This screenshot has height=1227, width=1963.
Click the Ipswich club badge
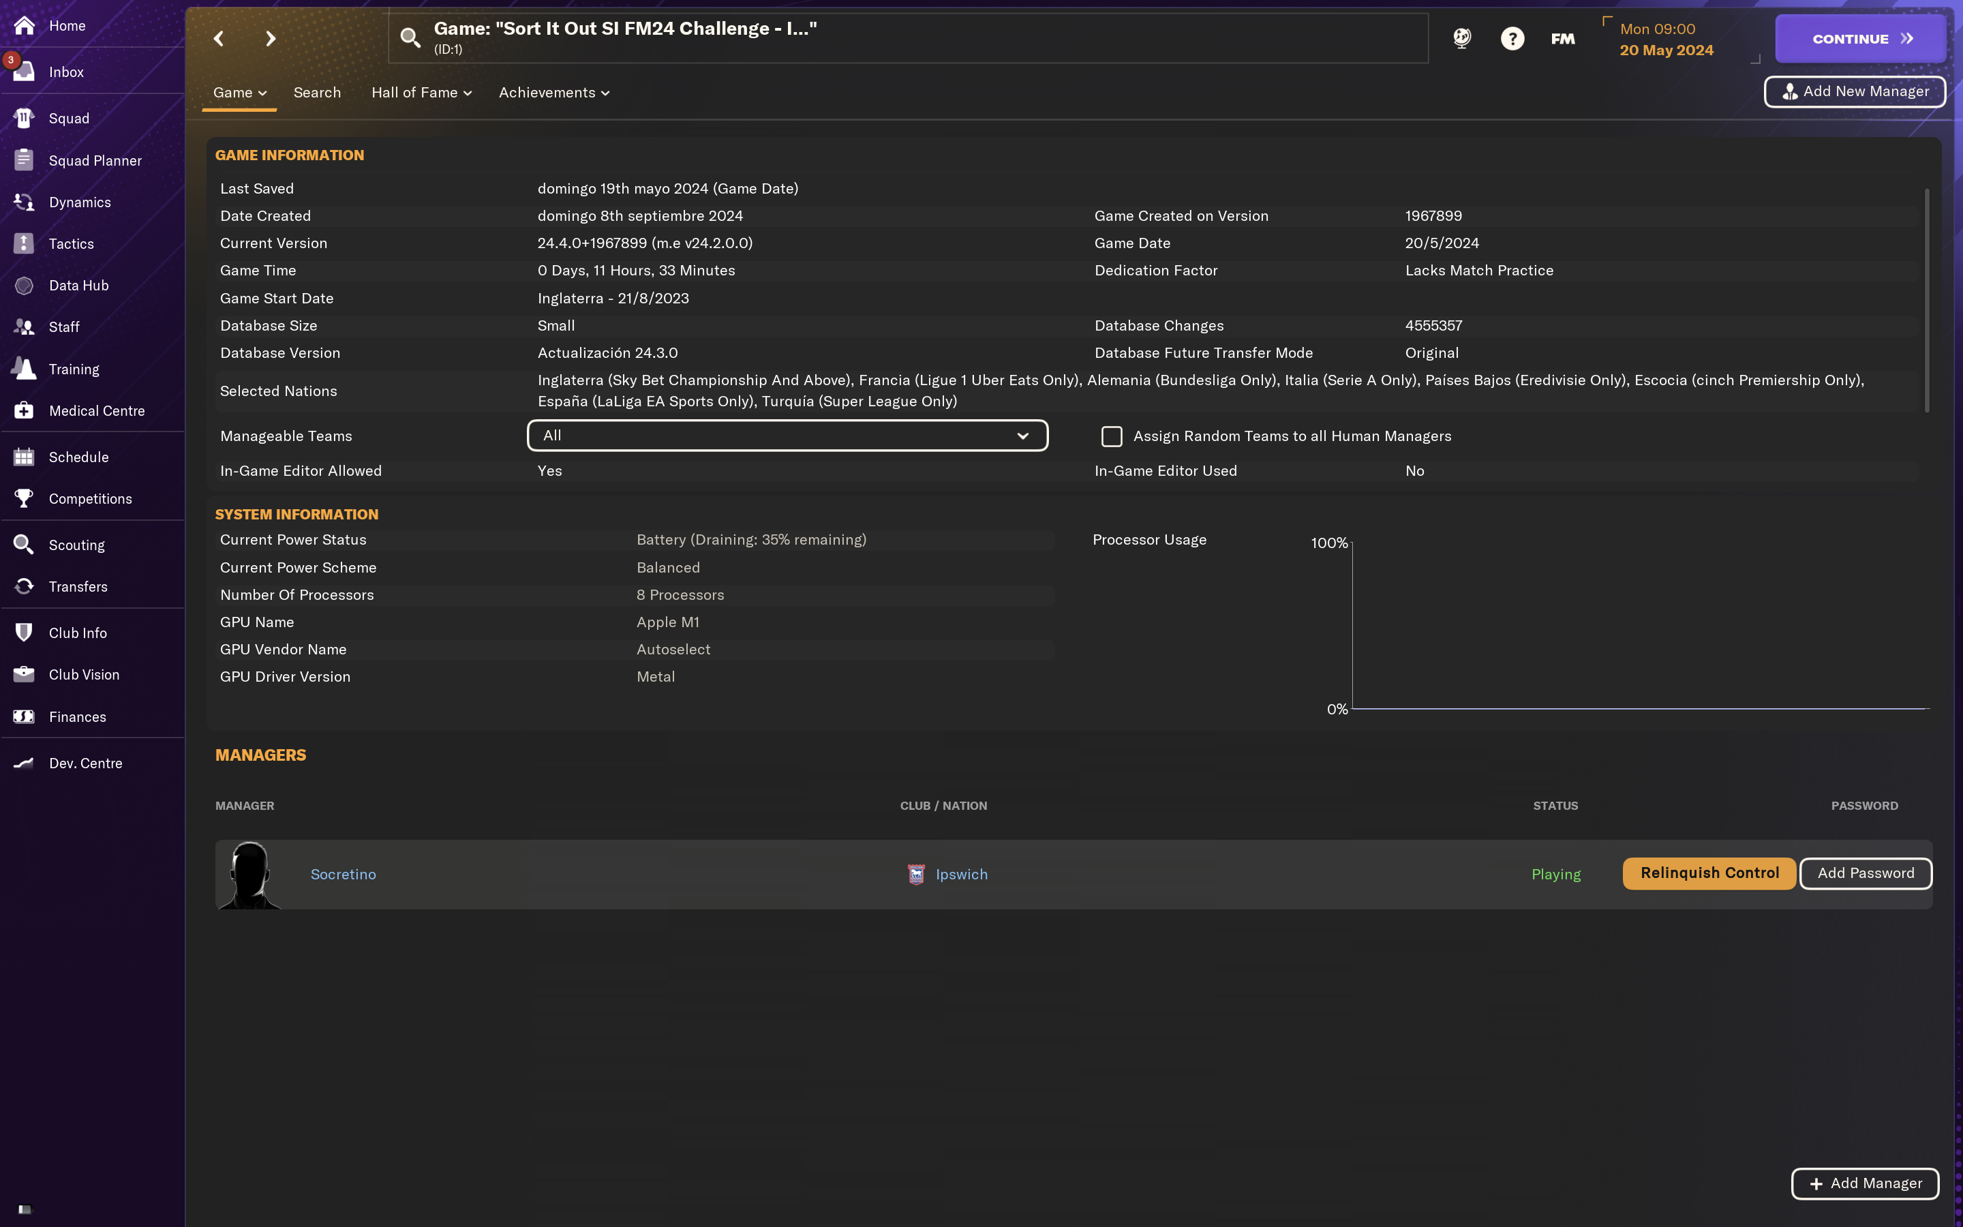coord(916,874)
